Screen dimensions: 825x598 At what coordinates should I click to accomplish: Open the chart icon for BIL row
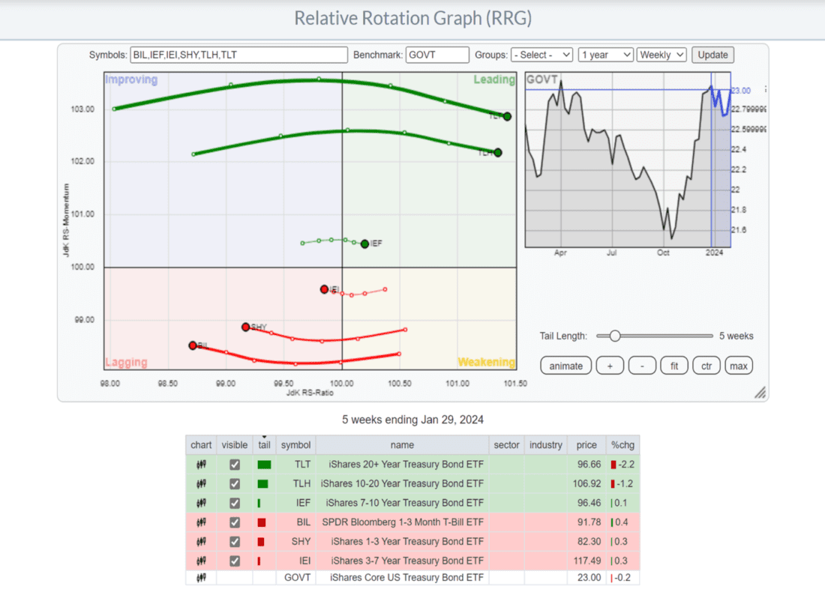(201, 522)
